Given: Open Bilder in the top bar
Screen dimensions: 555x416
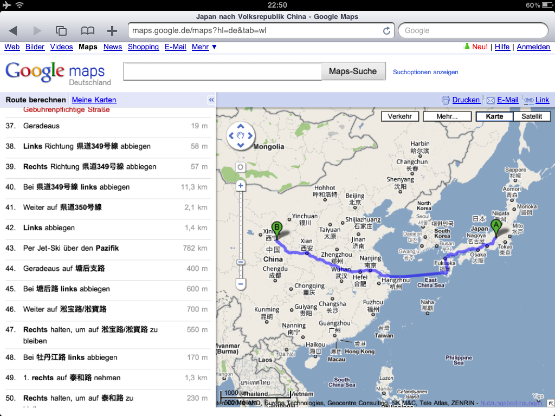Looking at the screenshot, I should pos(35,47).
